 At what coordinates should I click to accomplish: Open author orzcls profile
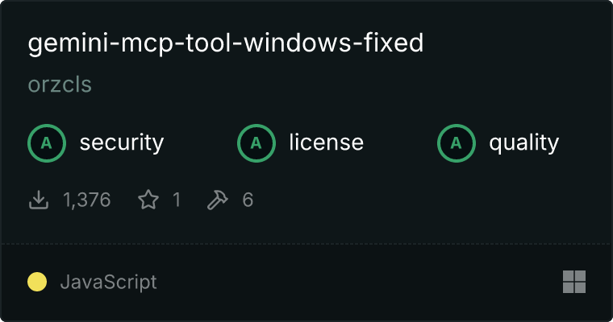pos(60,85)
